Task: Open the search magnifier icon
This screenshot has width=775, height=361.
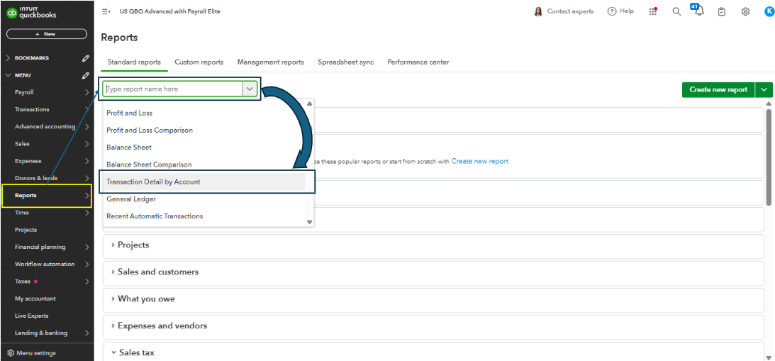Action: 676,11
